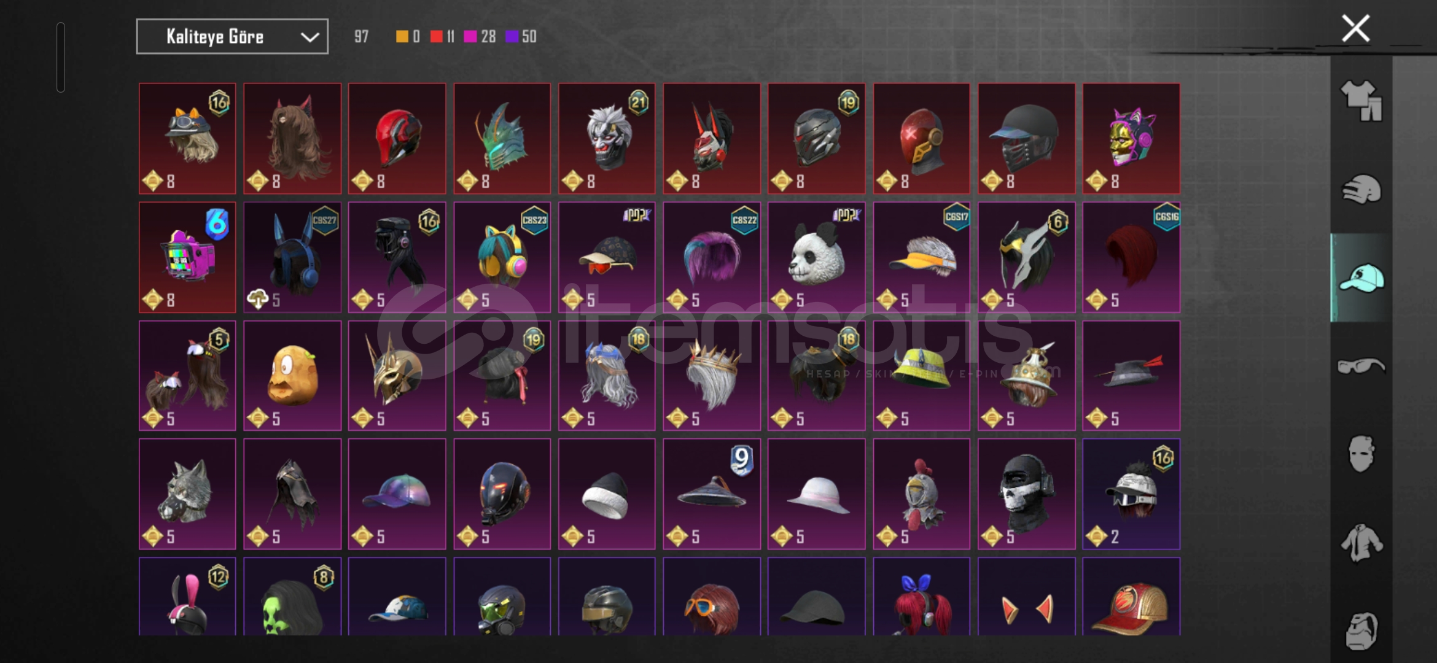The width and height of the screenshot is (1437, 663).
Task: Select the helmet category in the sidebar
Action: [x=1361, y=189]
